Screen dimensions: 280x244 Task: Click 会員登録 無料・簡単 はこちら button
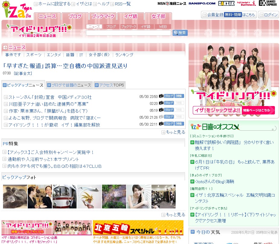[229, 15]
